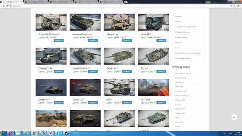Buy the Chieftain-t95 tank
242x136 pixels.
tap(59, 71)
